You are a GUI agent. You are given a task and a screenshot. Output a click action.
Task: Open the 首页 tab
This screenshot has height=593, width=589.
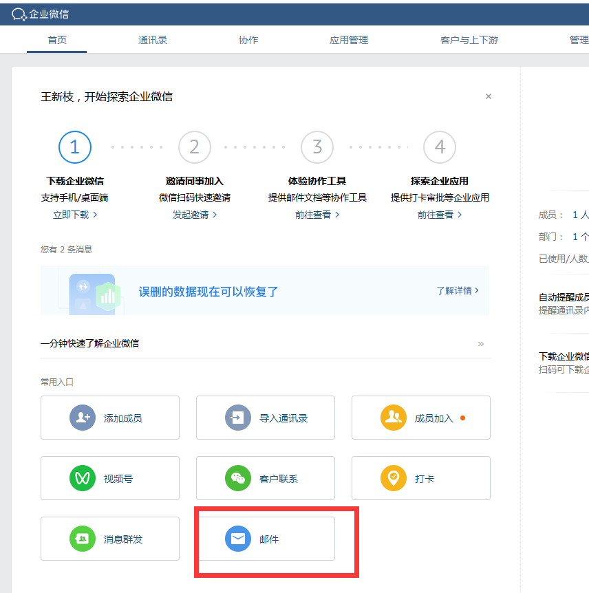tap(56, 40)
